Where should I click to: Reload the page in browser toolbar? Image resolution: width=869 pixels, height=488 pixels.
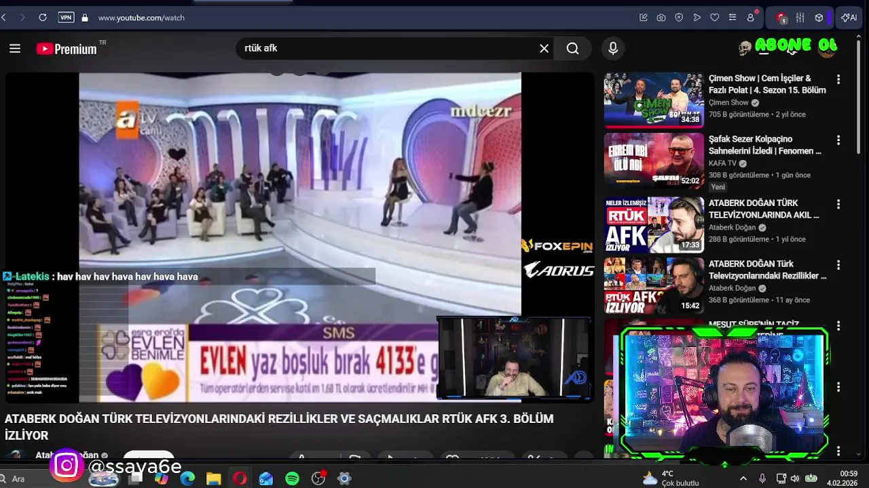(x=42, y=18)
